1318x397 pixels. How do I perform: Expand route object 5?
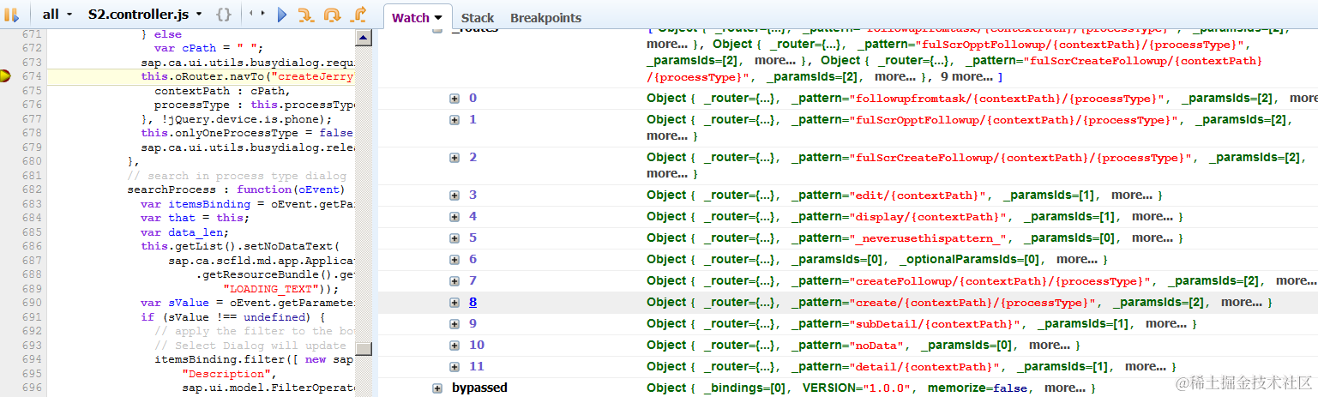tap(454, 238)
